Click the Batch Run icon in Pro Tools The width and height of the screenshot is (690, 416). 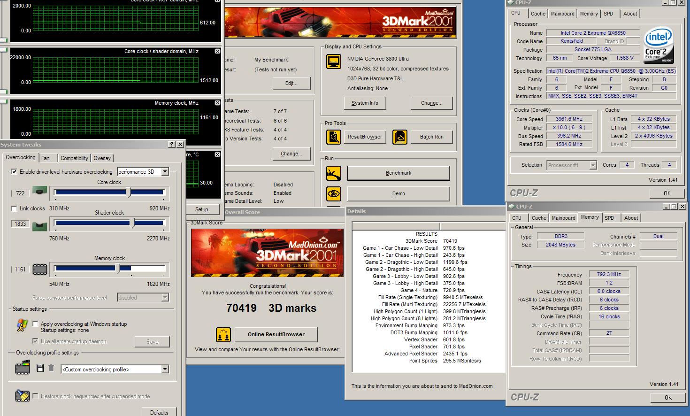(400, 137)
